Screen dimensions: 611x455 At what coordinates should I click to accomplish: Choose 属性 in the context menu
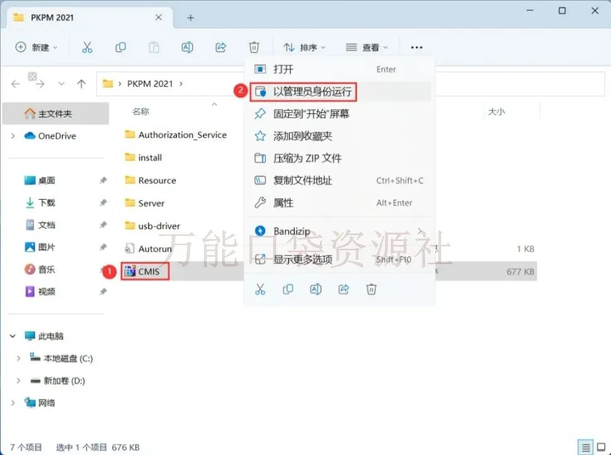pyautogui.click(x=340, y=203)
